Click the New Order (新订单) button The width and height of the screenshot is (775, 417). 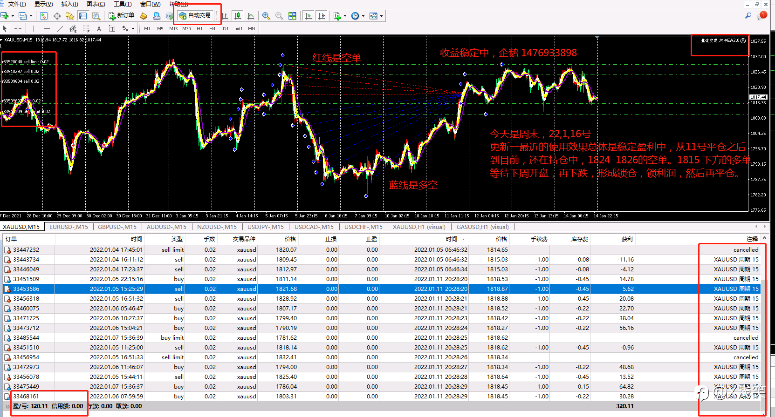(x=121, y=16)
